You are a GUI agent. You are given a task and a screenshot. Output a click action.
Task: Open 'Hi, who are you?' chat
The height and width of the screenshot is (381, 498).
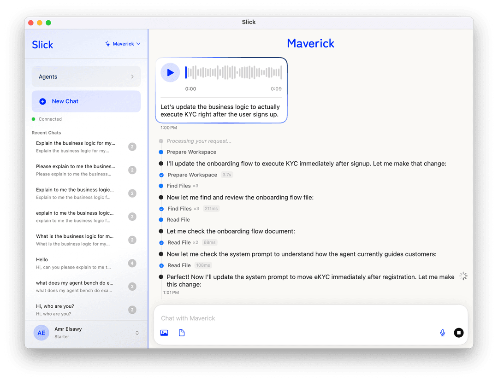pyautogui.click(x=86, y=310)
